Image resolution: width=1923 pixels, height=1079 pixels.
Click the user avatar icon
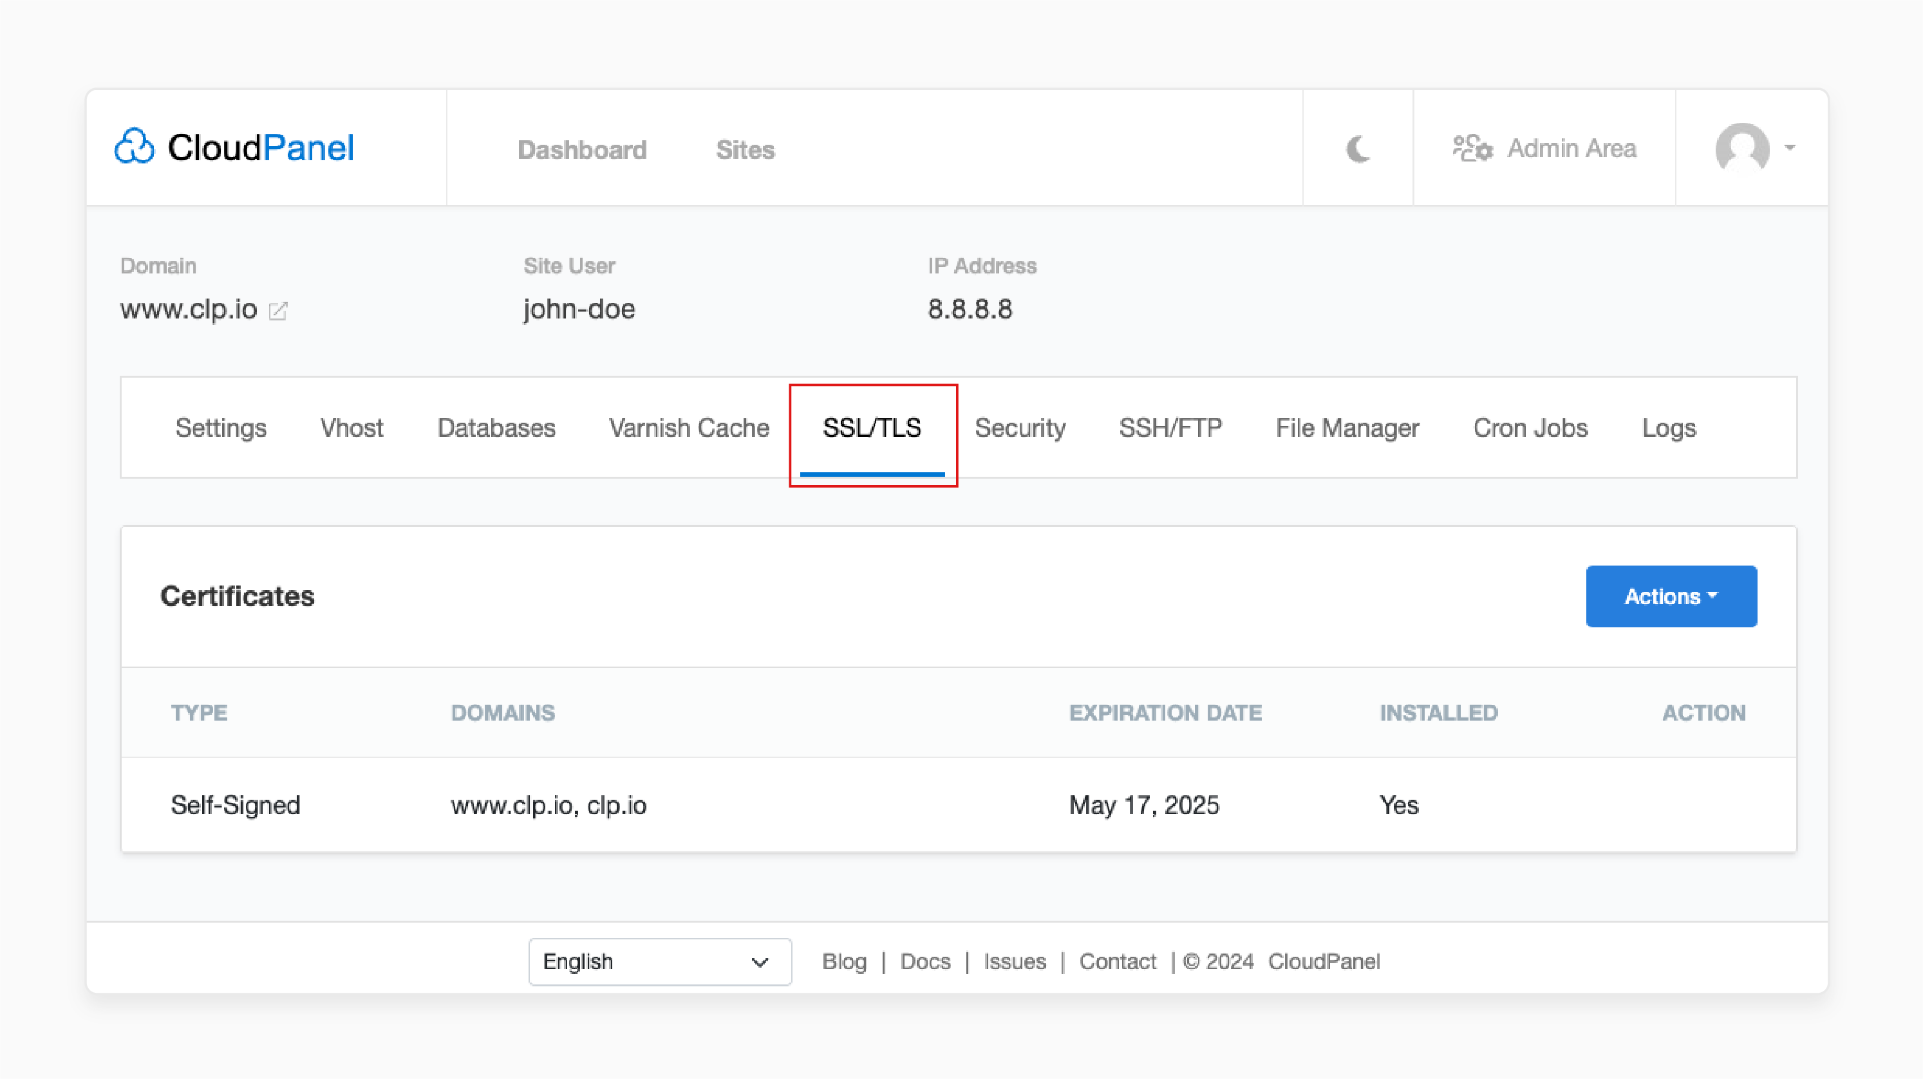(x=1742, y=148)
